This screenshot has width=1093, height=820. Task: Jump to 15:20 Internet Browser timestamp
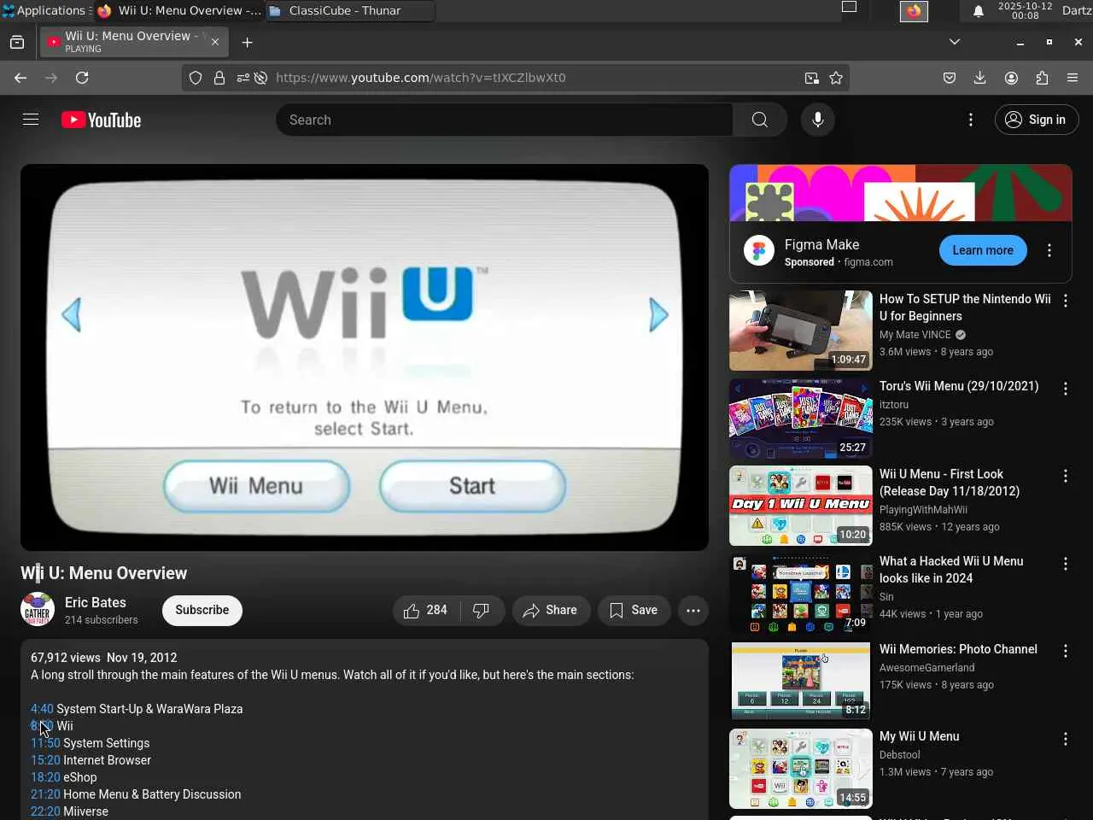tap(45, 760)
